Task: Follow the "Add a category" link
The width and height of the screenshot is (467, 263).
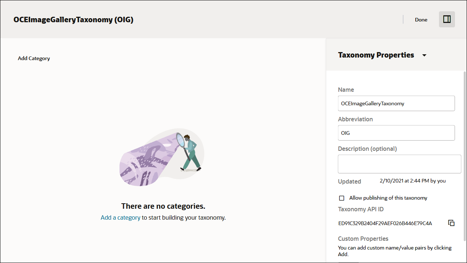Action: [120, 217]
